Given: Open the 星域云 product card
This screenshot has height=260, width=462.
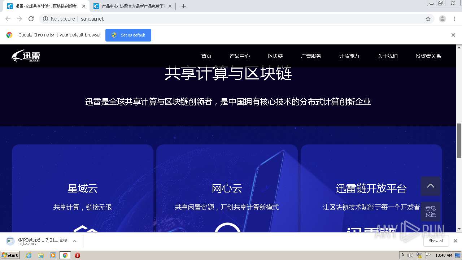Looking at the screenshot, I should pyautogui.click(x=83, y=188).
